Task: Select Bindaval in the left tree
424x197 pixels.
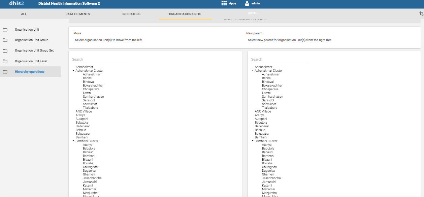Action: (89, 82)
